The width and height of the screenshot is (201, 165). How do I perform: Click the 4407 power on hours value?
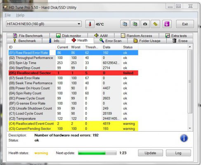click(106, 88)
